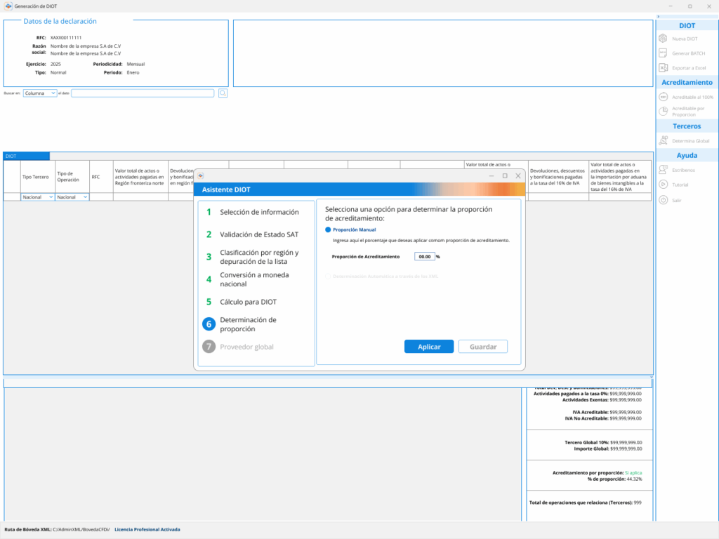
Task: Click the Proporción de Acreditamiento percentage field
Action: point(424,257)
